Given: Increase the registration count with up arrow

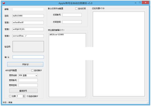Looking at the screenshot, I should (24, 95).
